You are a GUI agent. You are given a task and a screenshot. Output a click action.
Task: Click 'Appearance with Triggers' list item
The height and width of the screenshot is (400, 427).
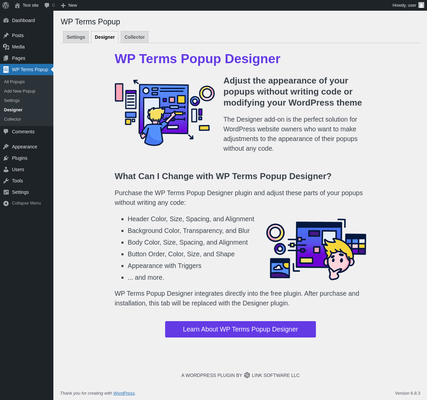pos(164,266)
